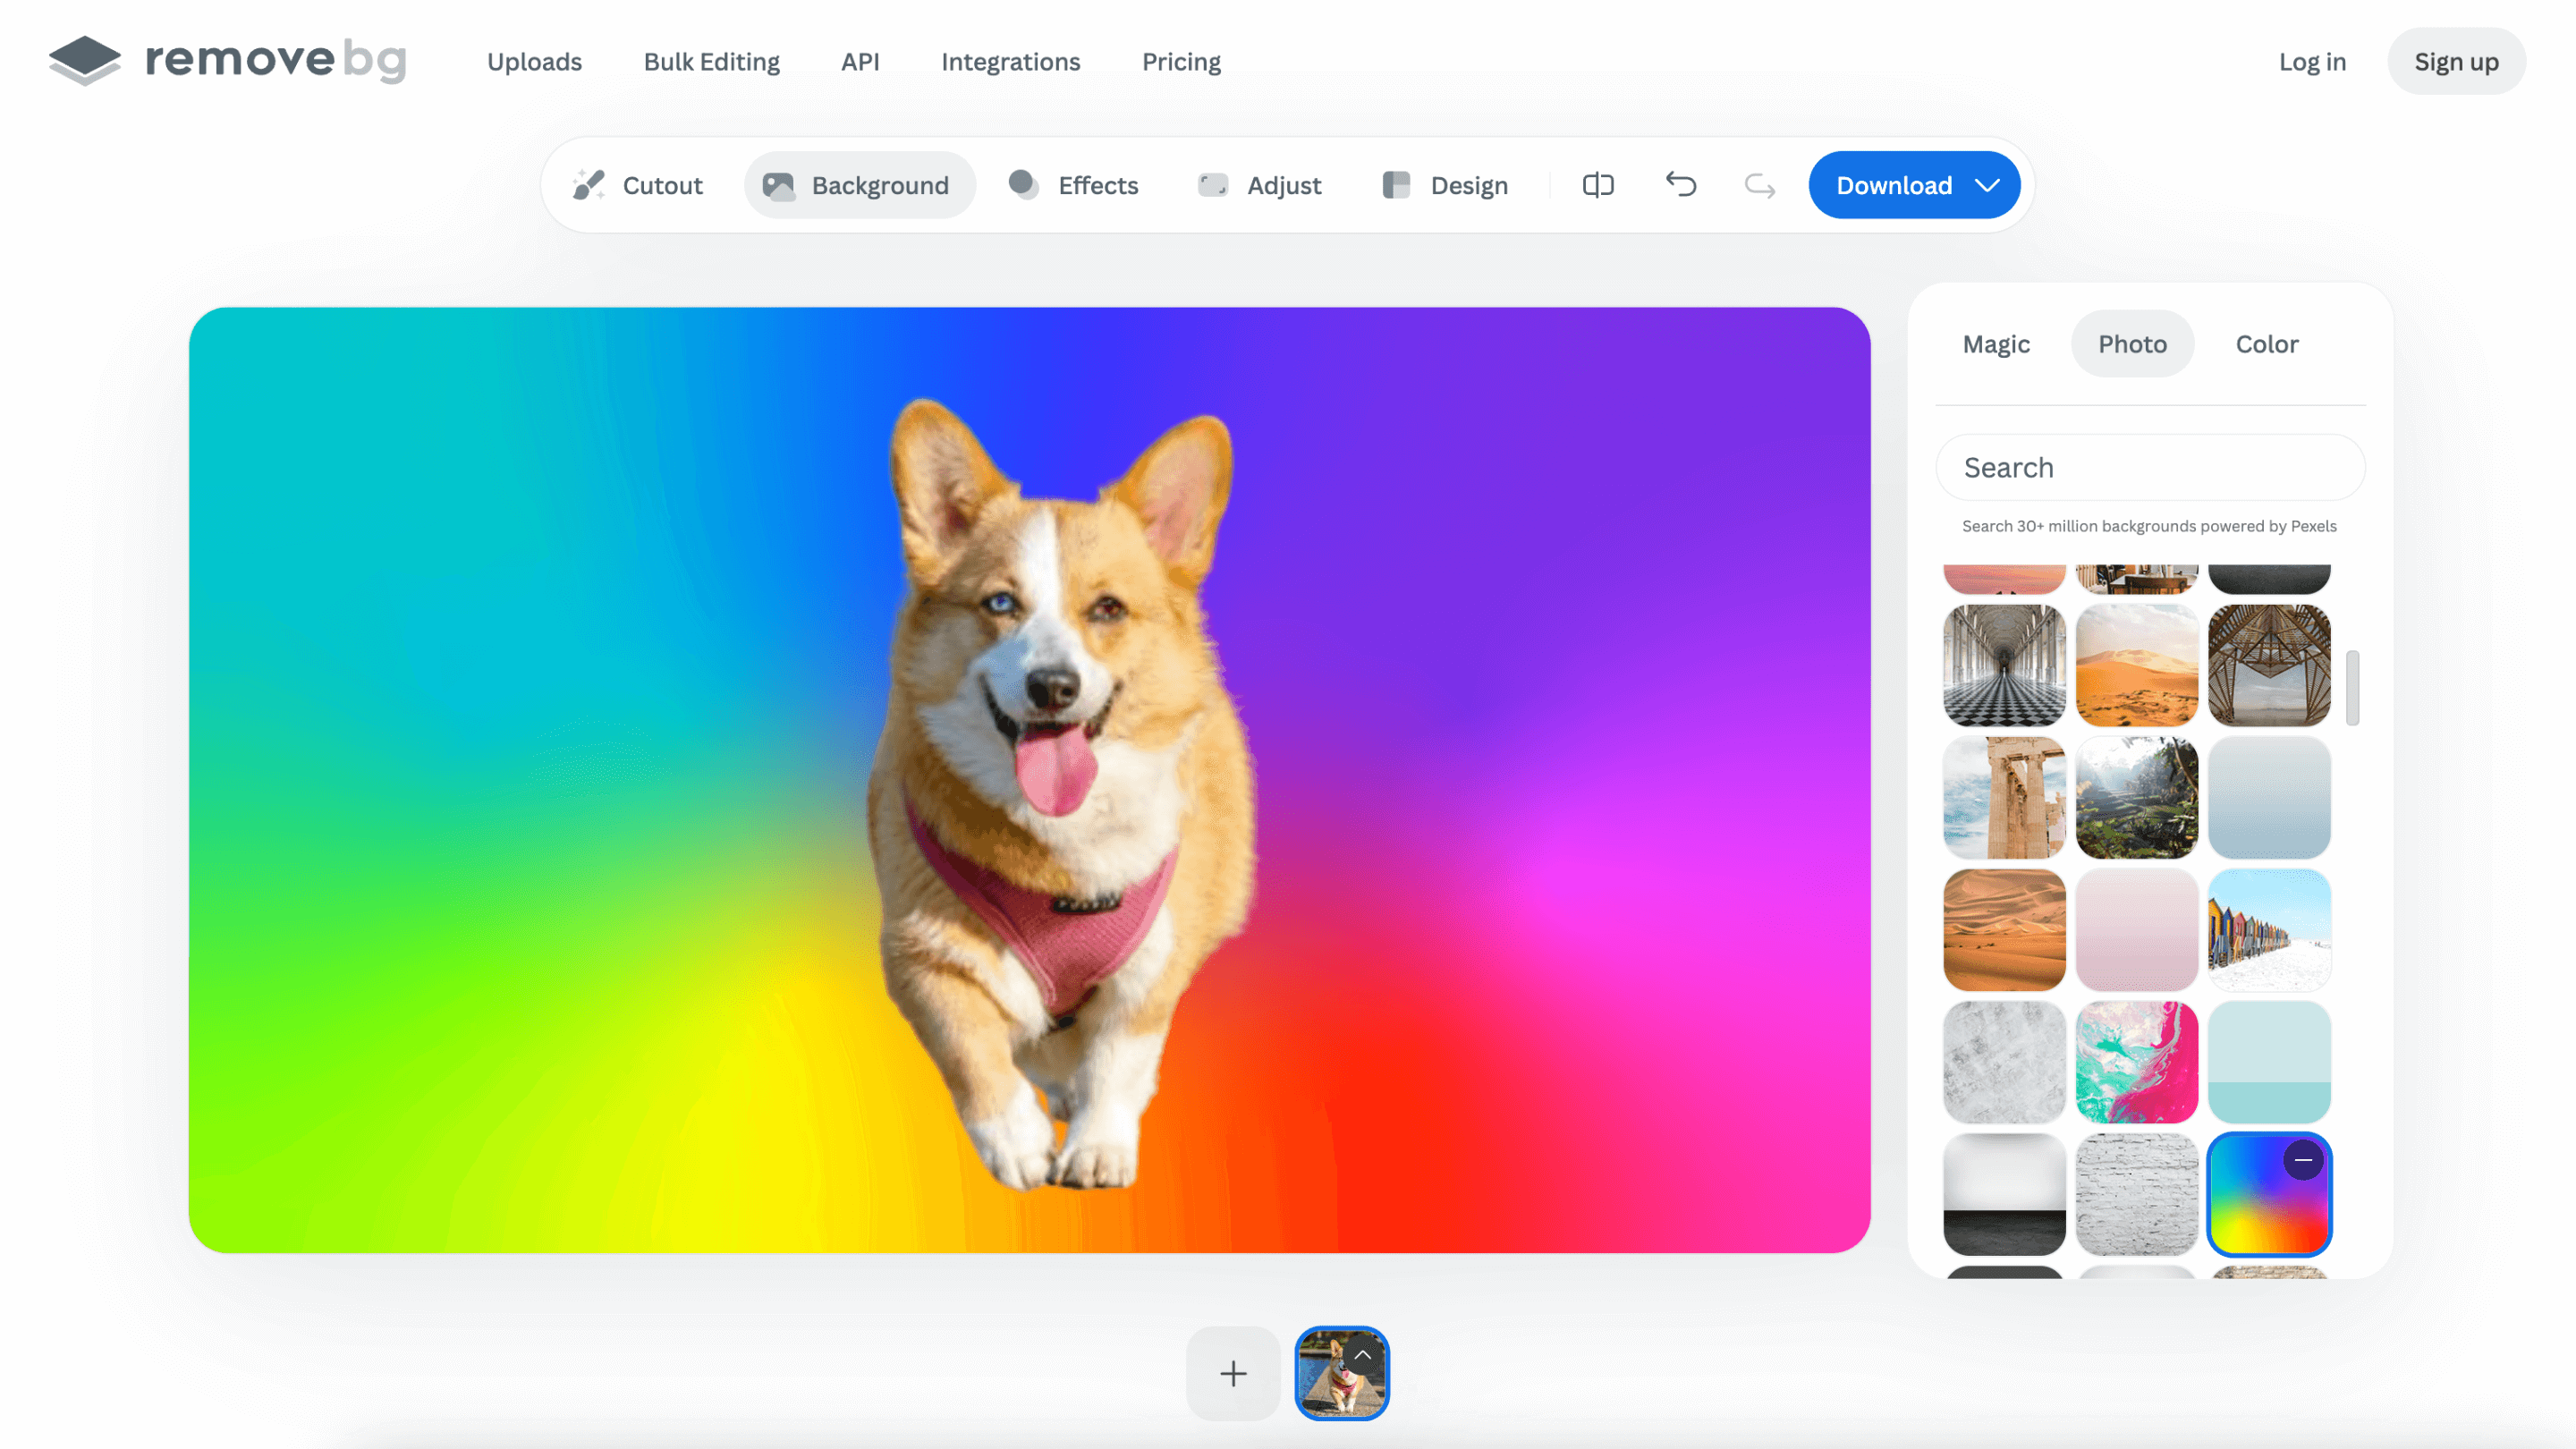The width and height of the screenshot is (2576, 1449).
Task: Add a new image with plus button
Action: [1233, 1373]
